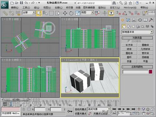Redo the last action
The height and width of the screenshot is (117, 156).
[x=33, y=3]
